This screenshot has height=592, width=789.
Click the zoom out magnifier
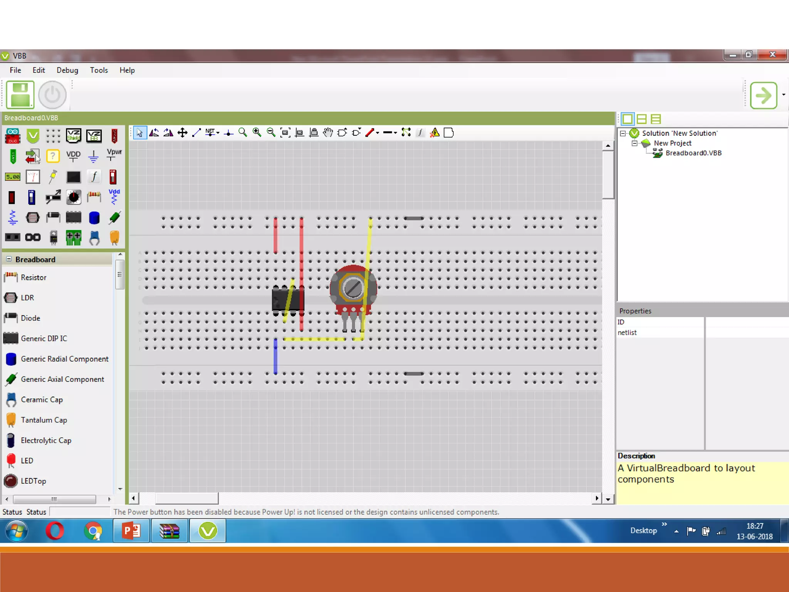[x=271, y=133]
